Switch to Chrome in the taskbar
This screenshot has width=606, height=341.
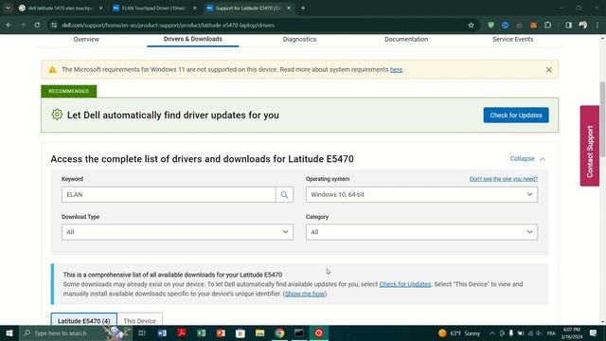pos(279,333)
